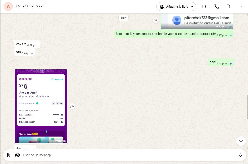Select the 'Voy bro' message bubble

click(x=27, y=44)
